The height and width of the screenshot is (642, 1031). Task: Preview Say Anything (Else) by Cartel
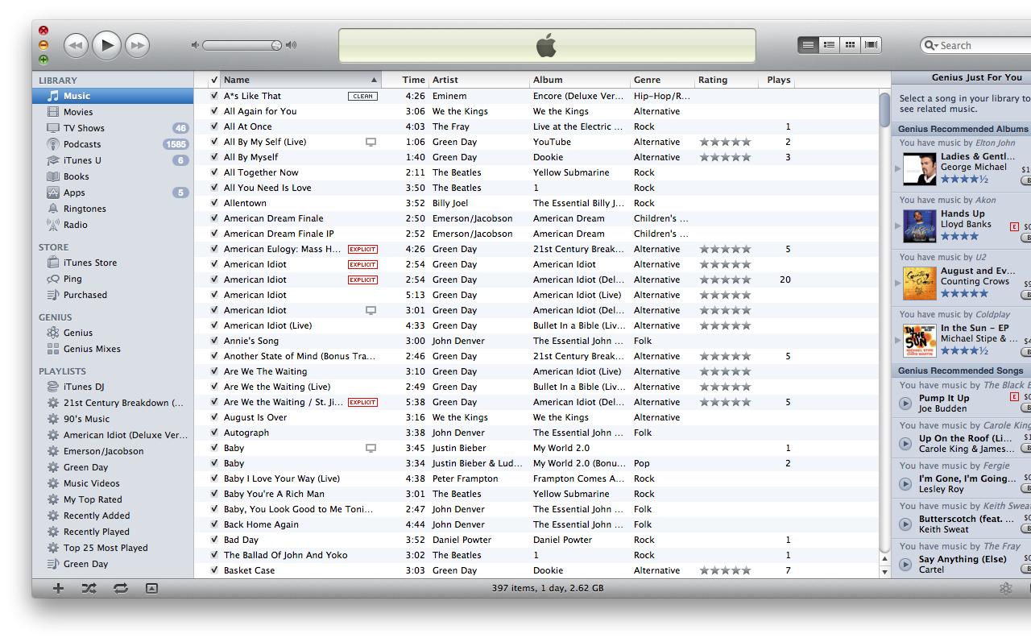click(x=905, y=564)
